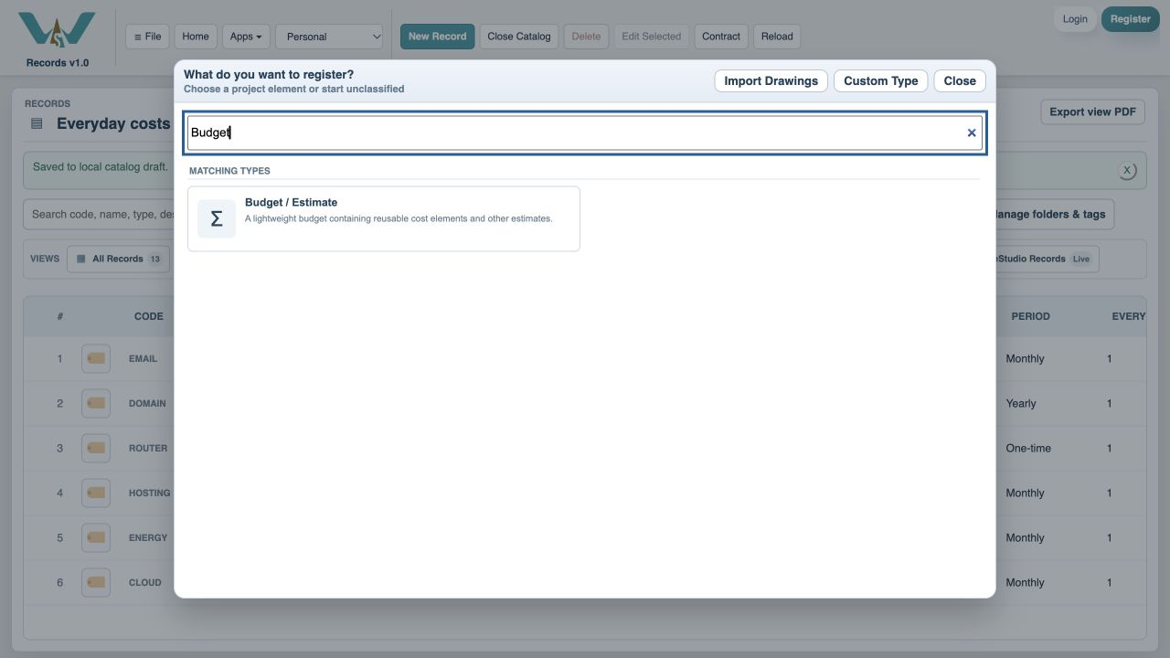Click the tag icon in EMAIL row
Viewport: 1170px width, 658px height.
click(x=96, y=358)
